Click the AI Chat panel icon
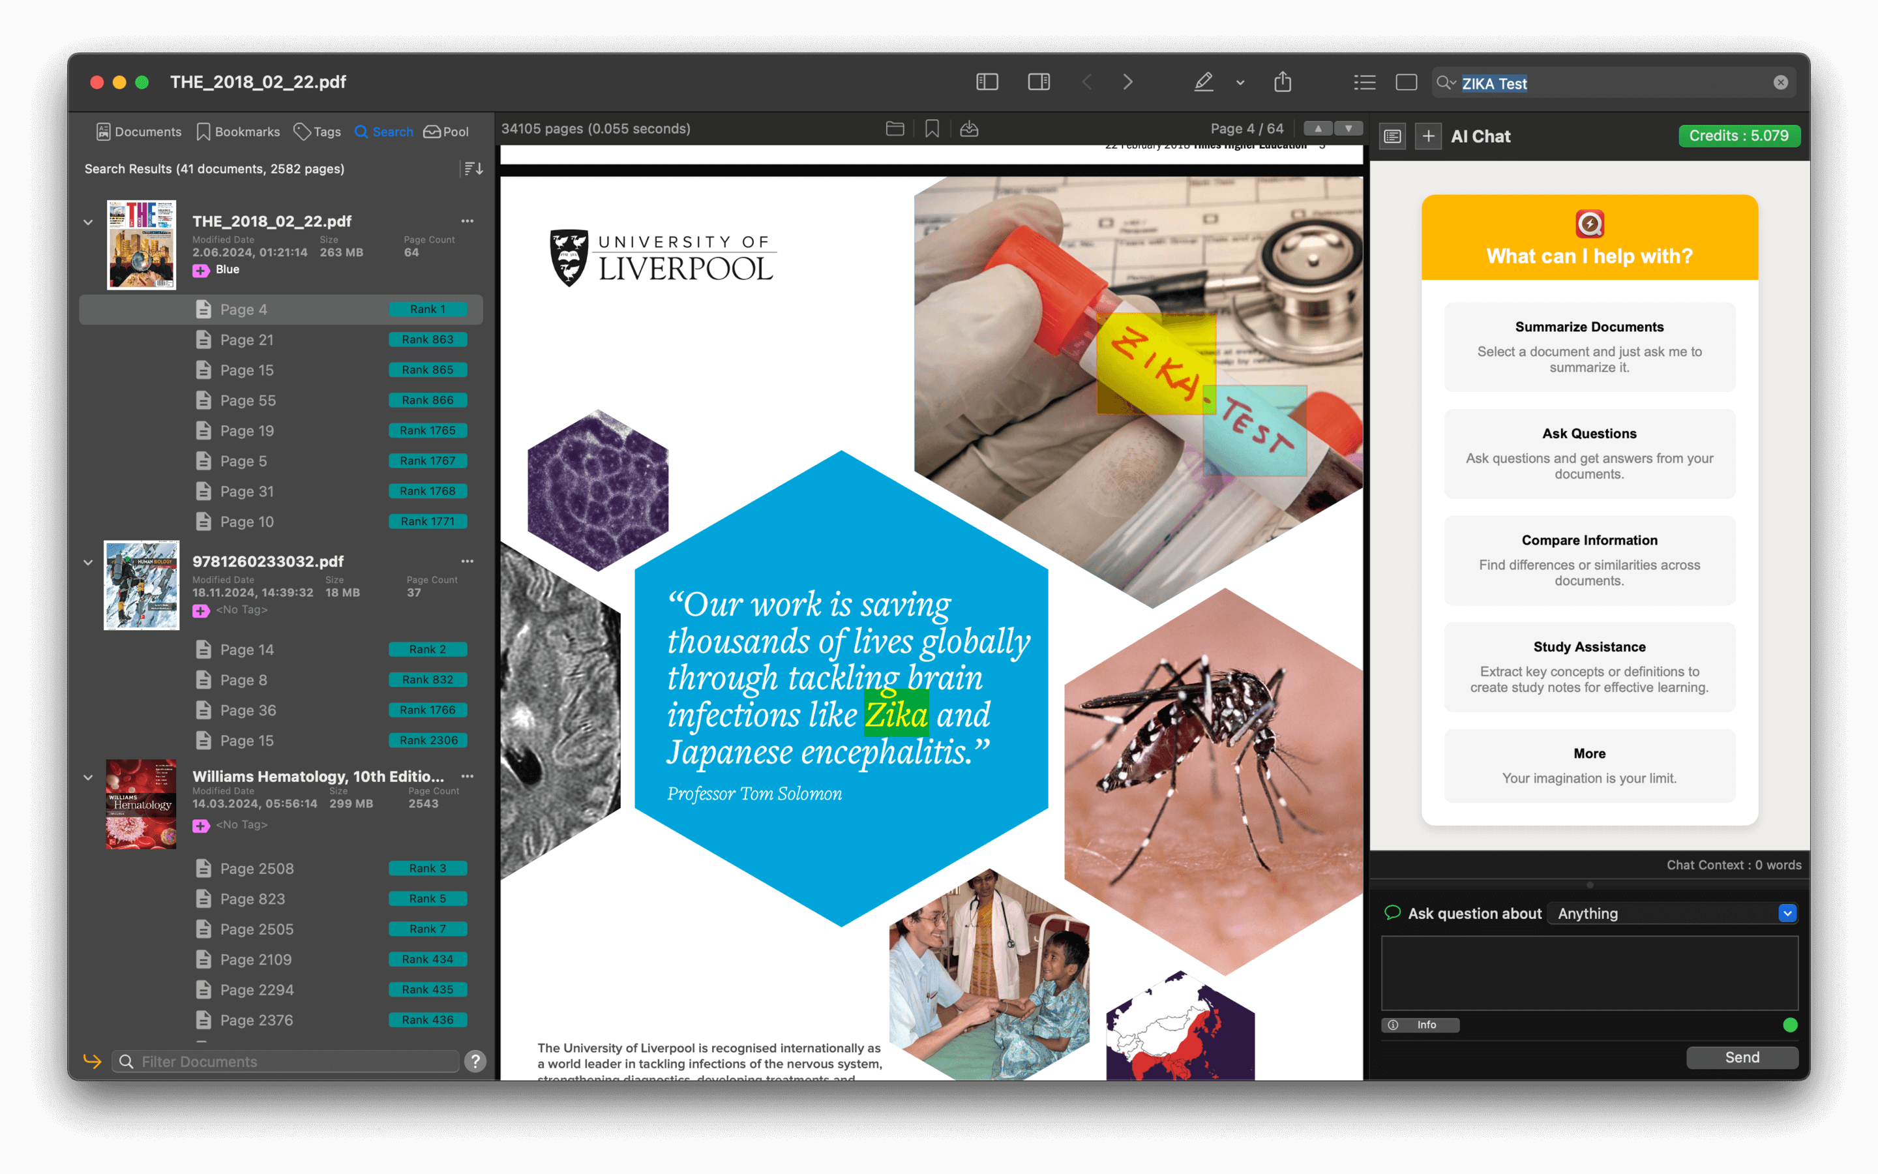The width and height of the screenshot is (1878, 1174). click(1392, 135)
